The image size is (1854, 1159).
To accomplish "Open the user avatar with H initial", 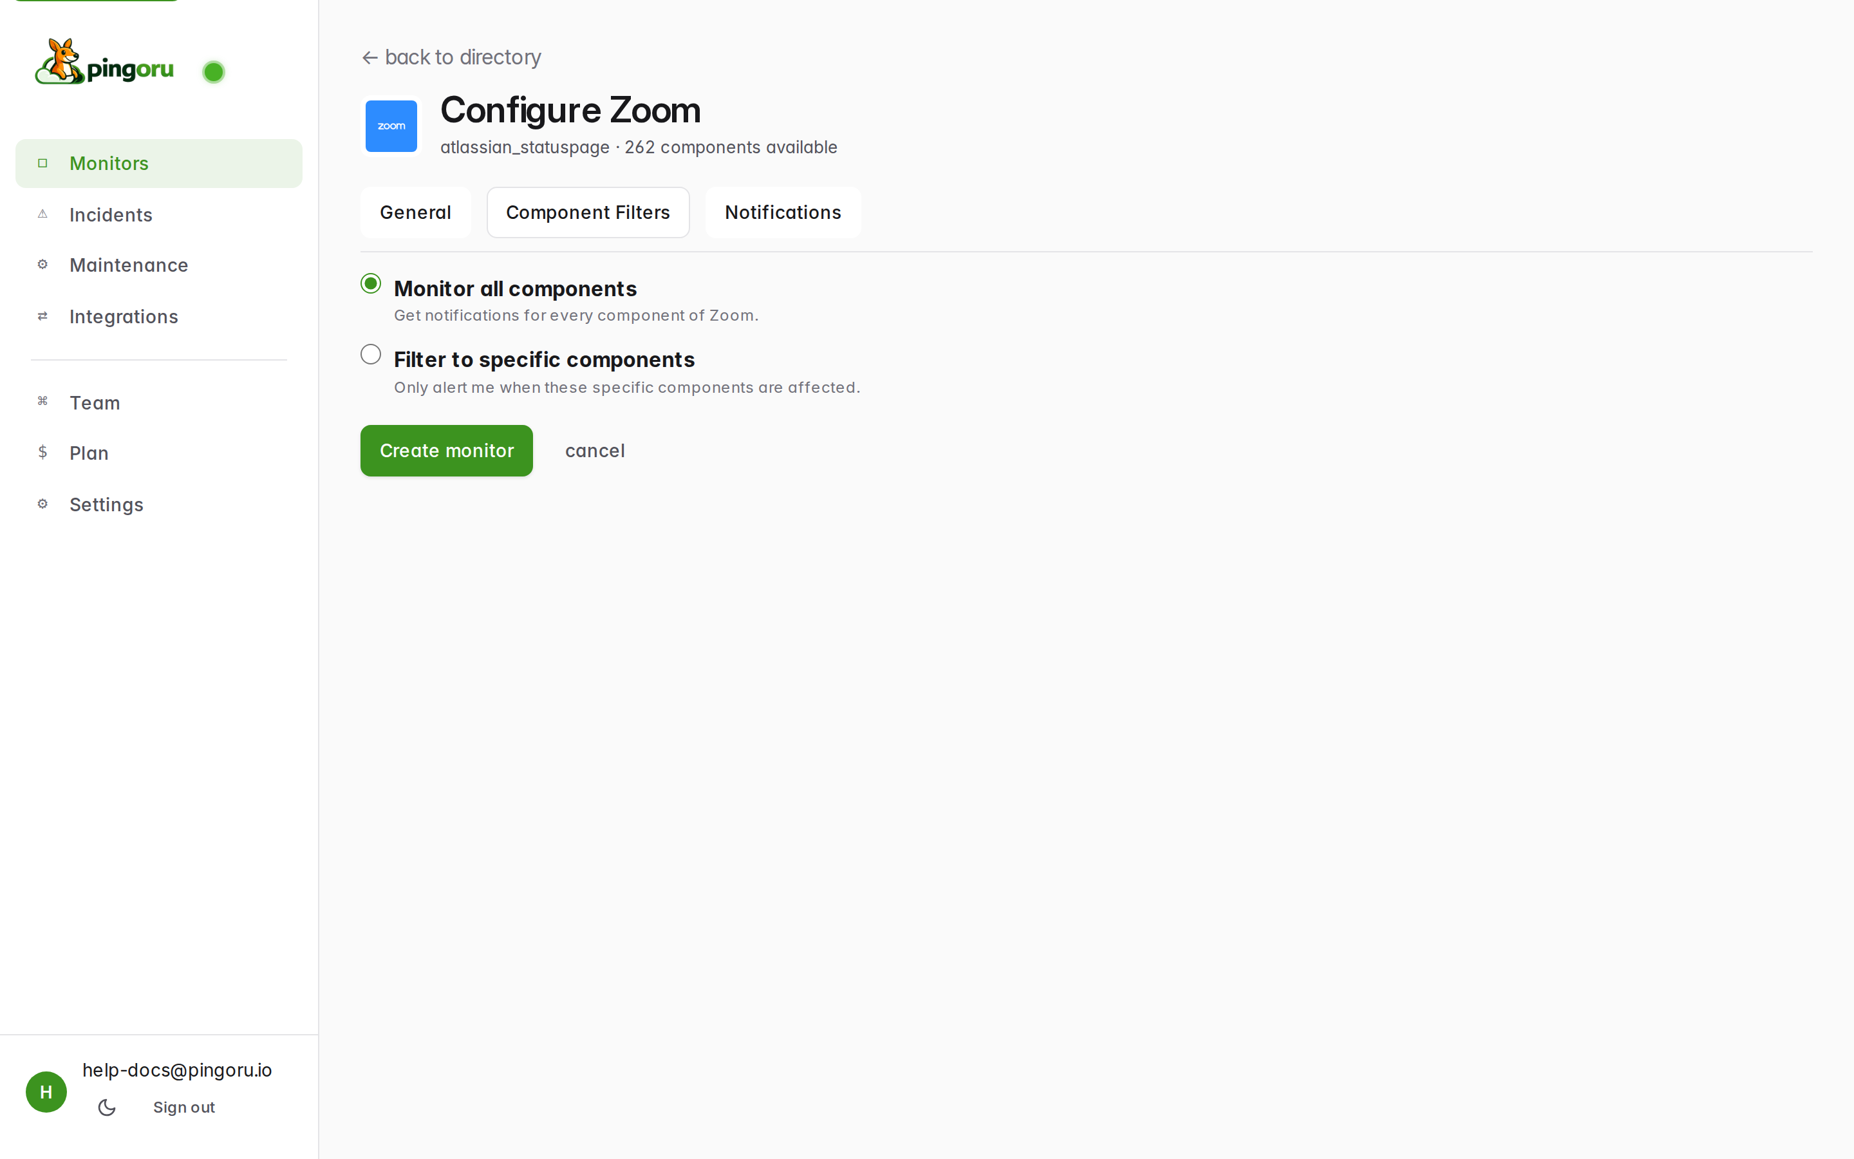I will click(46, 1091).
